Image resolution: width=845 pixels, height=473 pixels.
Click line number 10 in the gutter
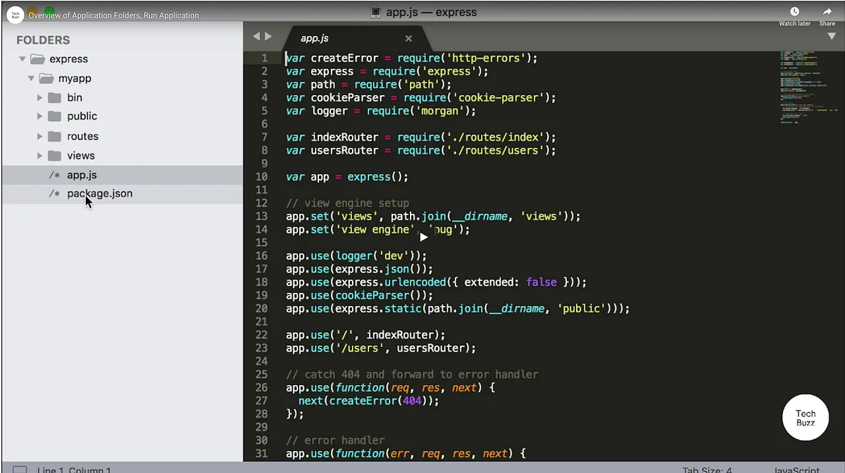click(261, 177)
